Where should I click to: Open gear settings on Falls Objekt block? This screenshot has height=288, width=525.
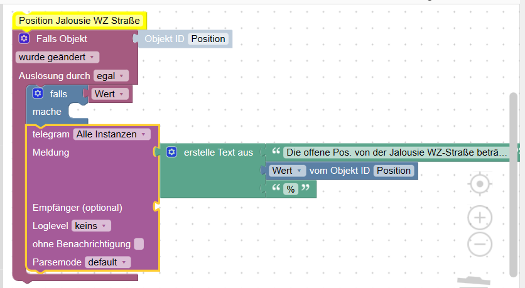(24, 38)
